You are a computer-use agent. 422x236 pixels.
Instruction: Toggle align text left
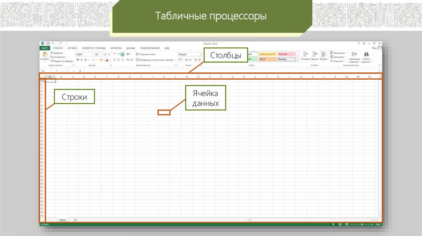pos(115,60)
